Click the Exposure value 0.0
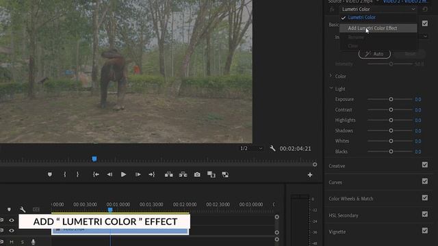This screenshot has width=438, height=246. 418,100
